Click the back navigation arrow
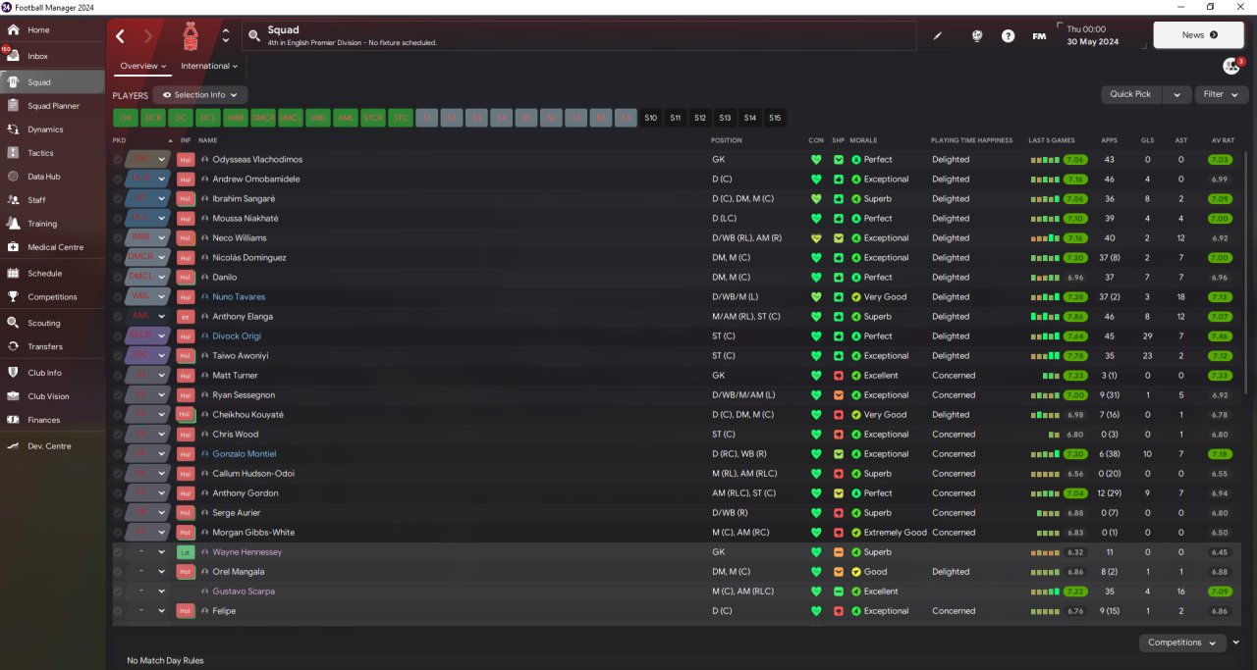The width and height of the screenshot is (1257, 670). click(x=120, y=36)
